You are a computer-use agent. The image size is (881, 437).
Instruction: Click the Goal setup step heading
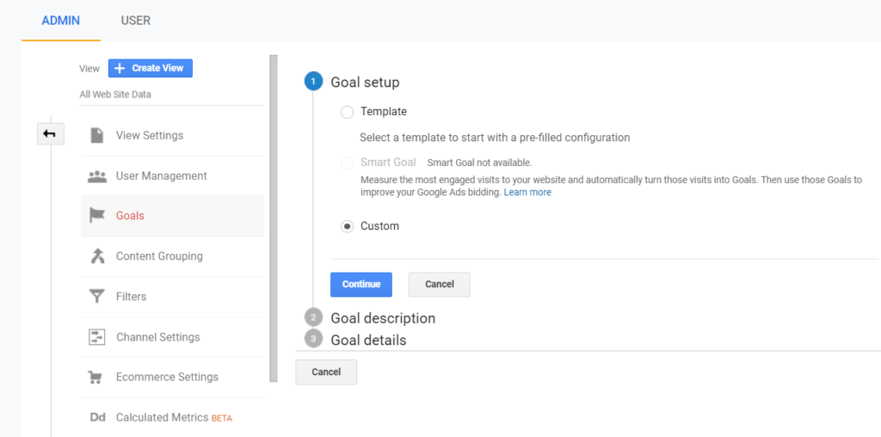(365, 82)
